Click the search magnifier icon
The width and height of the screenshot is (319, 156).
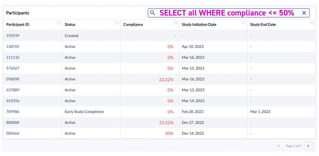(x=152, y=13)
